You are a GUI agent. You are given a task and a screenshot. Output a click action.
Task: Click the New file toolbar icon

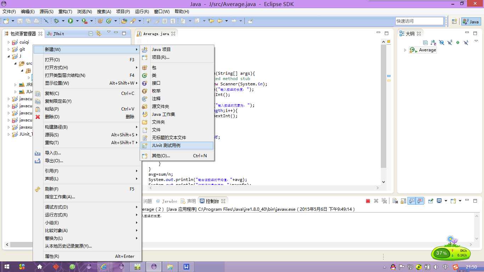click(6, 21)
